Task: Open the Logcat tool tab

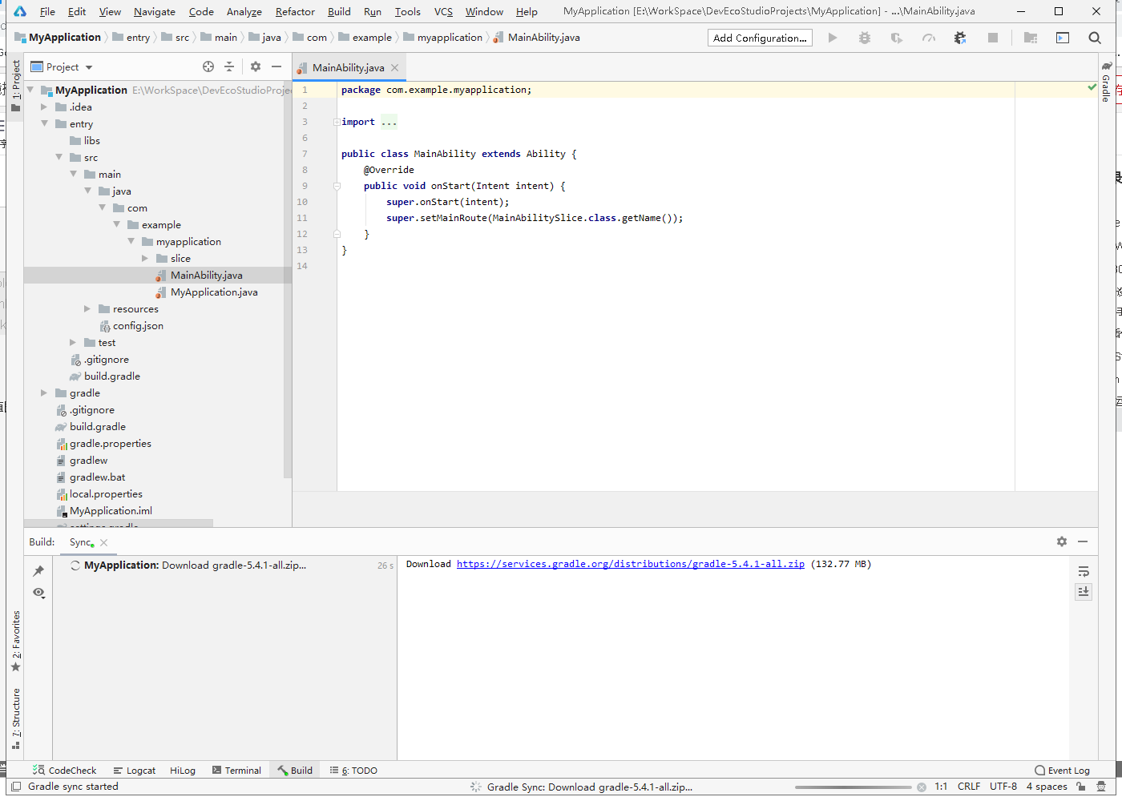Action: pos(135,770)
